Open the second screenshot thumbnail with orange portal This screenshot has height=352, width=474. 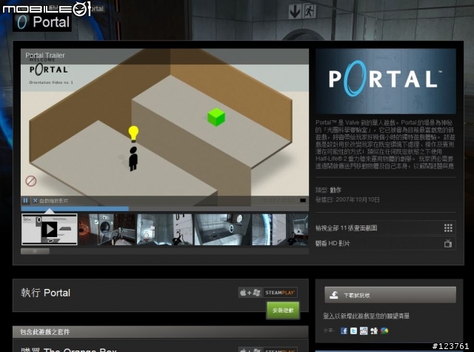[x=107, y=229]
